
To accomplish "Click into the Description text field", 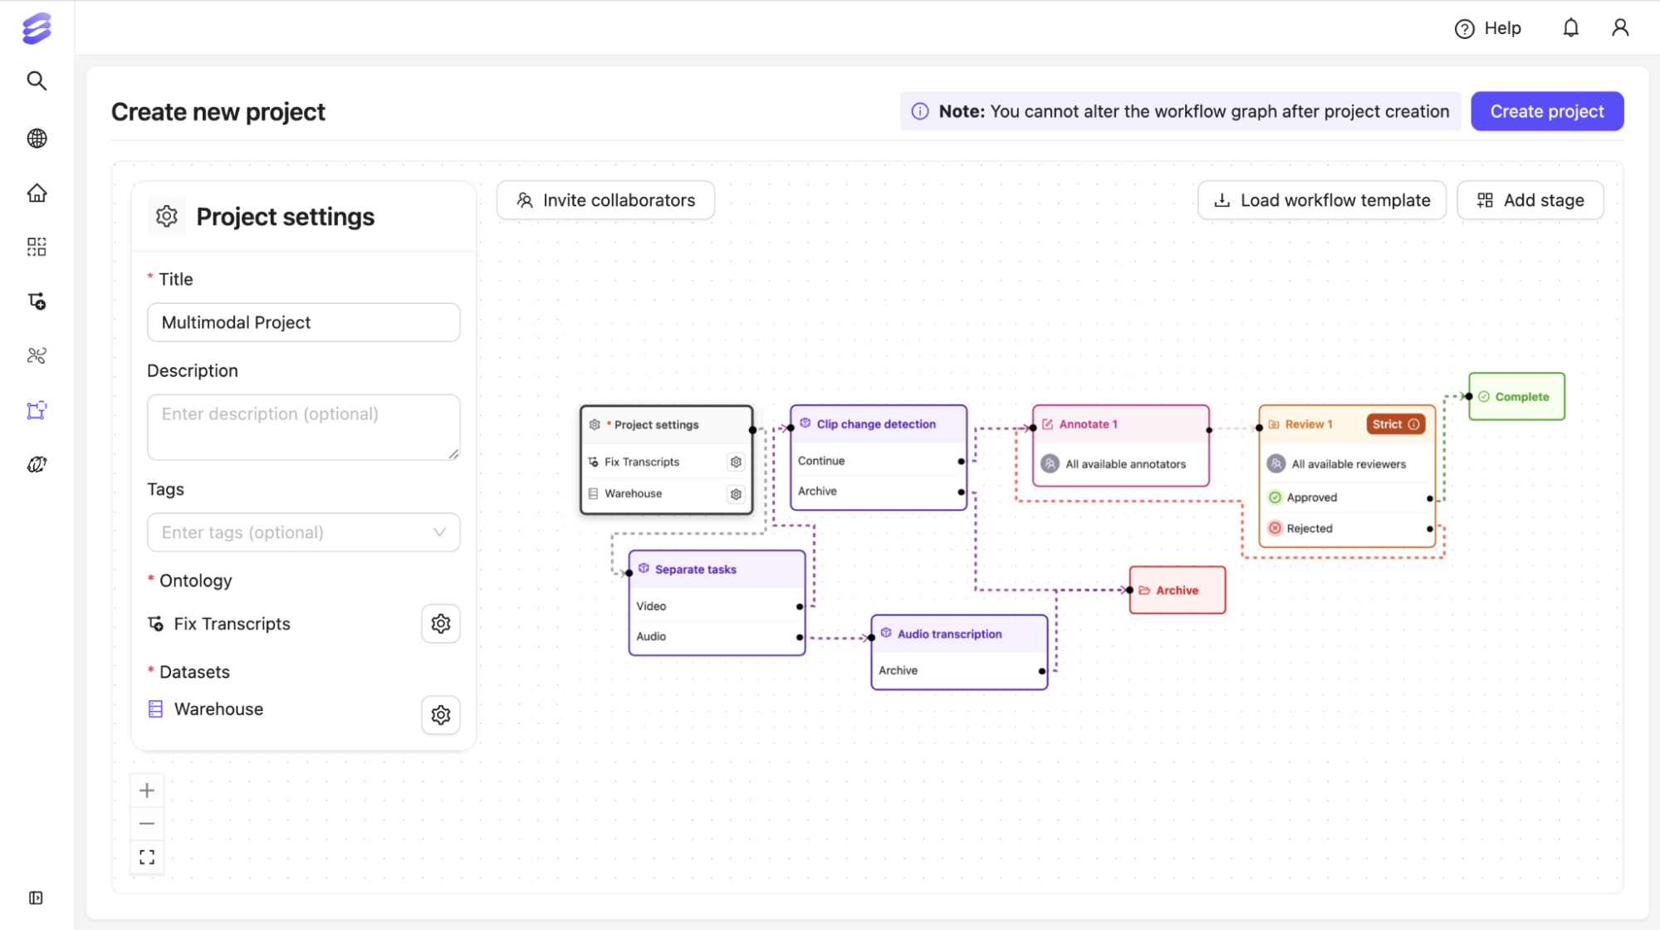I will 303,427.
